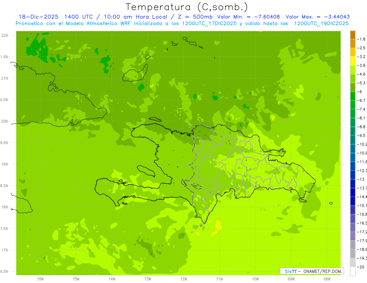Select the date '18-Dic-2025' in the header
367x283 pixels.
pyautogui.click(x=38, y=17)
